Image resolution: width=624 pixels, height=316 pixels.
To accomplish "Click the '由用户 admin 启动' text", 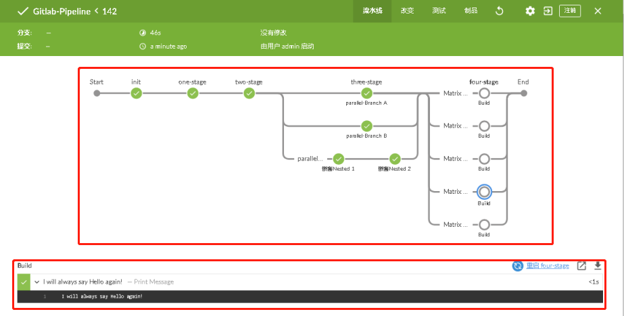I will (x=287, y=47).
